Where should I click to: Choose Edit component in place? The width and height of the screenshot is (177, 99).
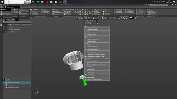(97, 54)
